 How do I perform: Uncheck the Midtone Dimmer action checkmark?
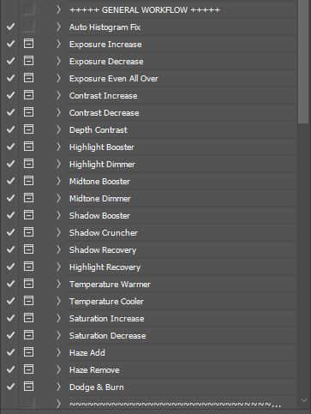click(x=11, y=198)
